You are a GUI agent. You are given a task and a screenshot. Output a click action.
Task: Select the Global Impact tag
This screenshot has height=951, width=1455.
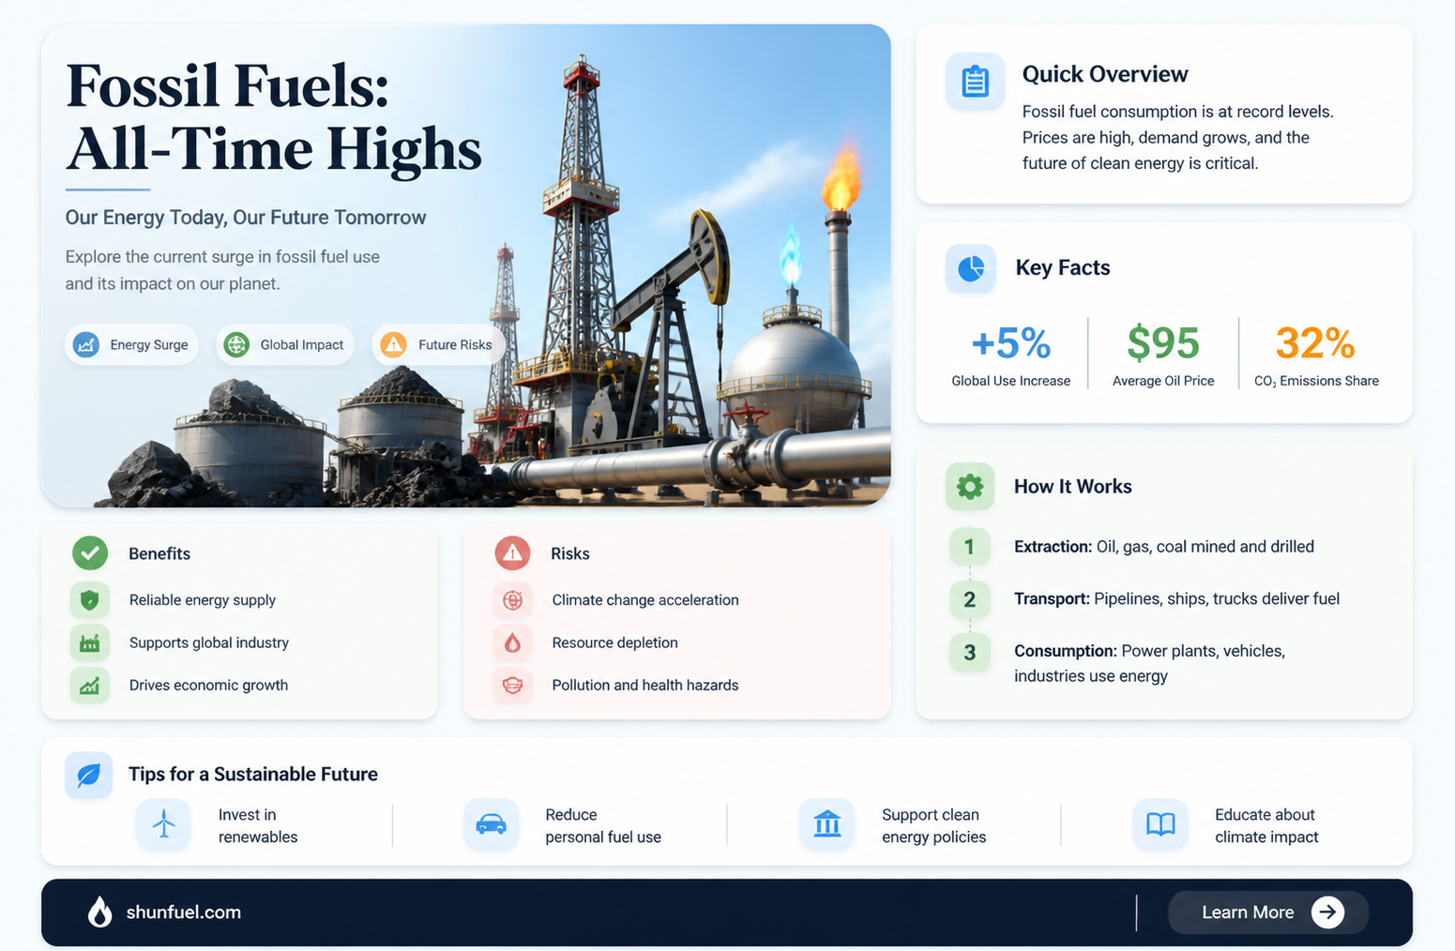(x=285, y=344)
